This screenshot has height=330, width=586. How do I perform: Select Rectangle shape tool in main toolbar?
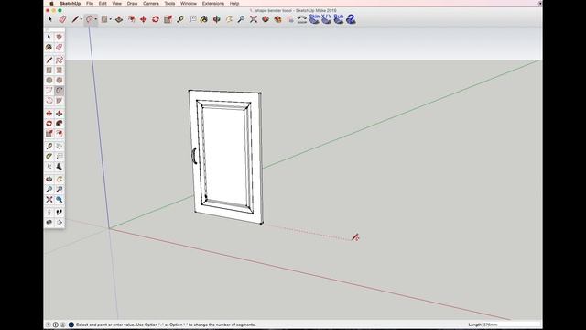click(104, 19)
